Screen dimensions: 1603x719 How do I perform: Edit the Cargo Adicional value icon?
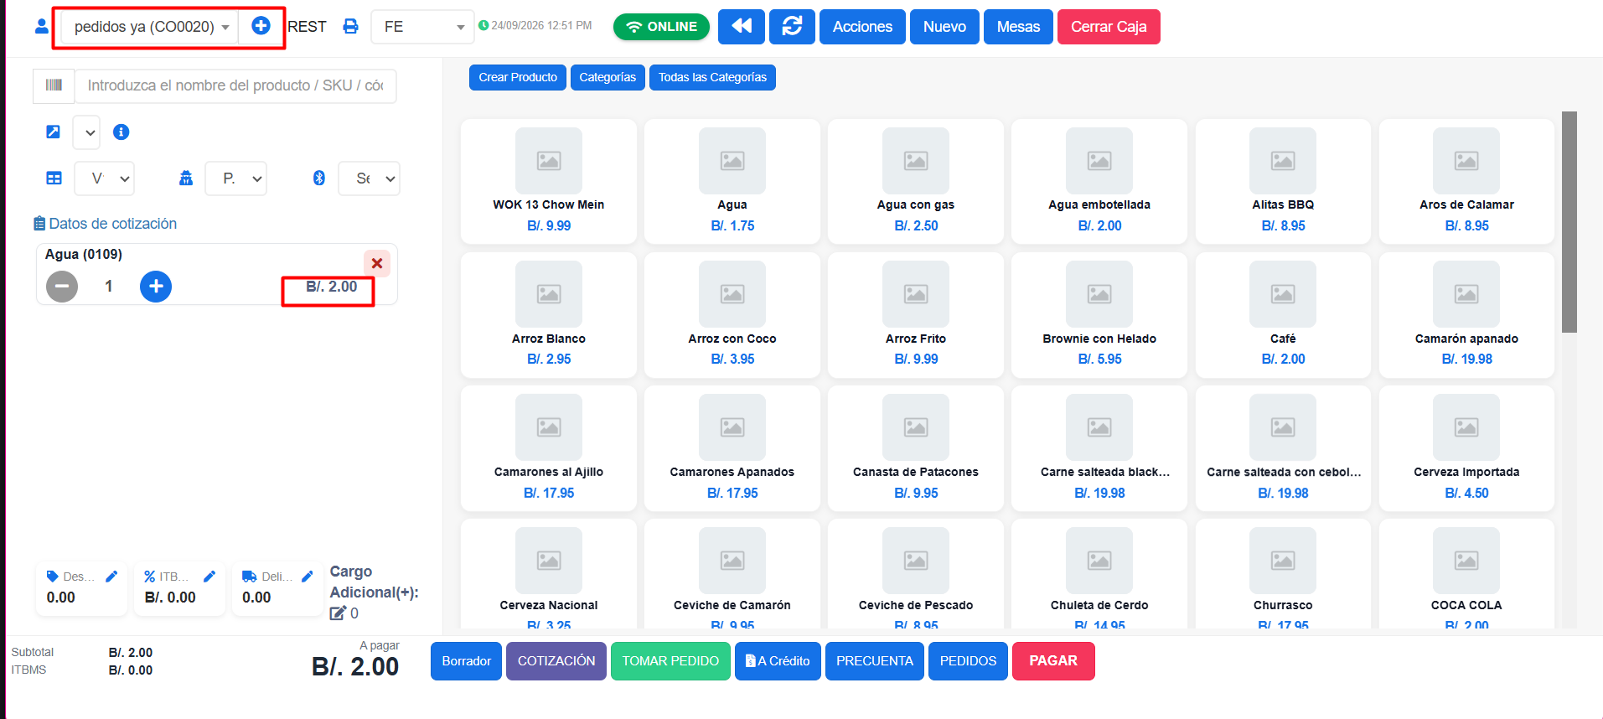tap(338, 613)
